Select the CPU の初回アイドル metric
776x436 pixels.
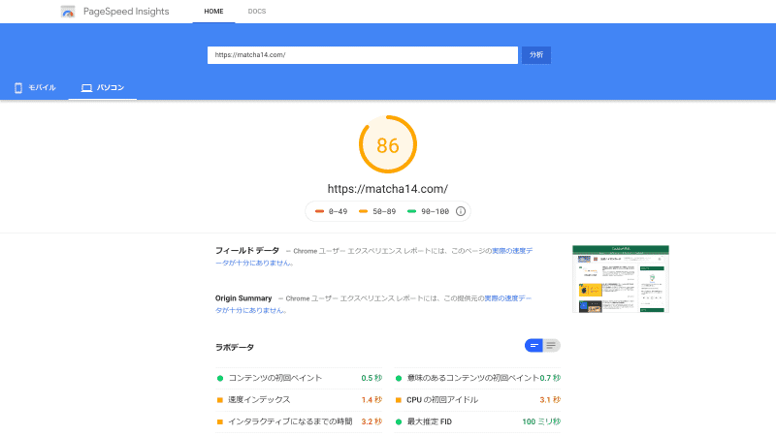(477, 400)
